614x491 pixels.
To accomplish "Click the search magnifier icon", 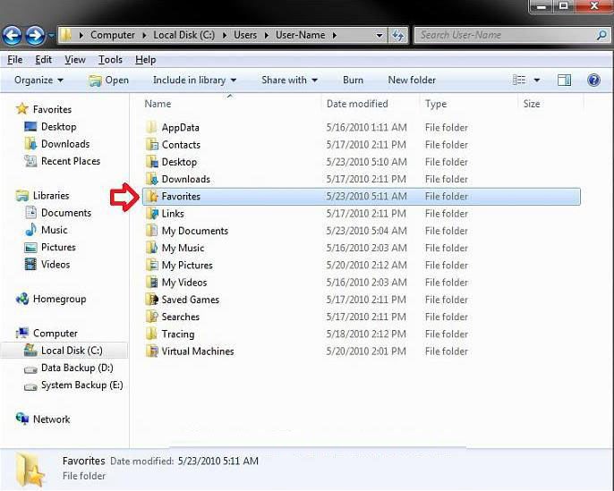I will point(601,35).
